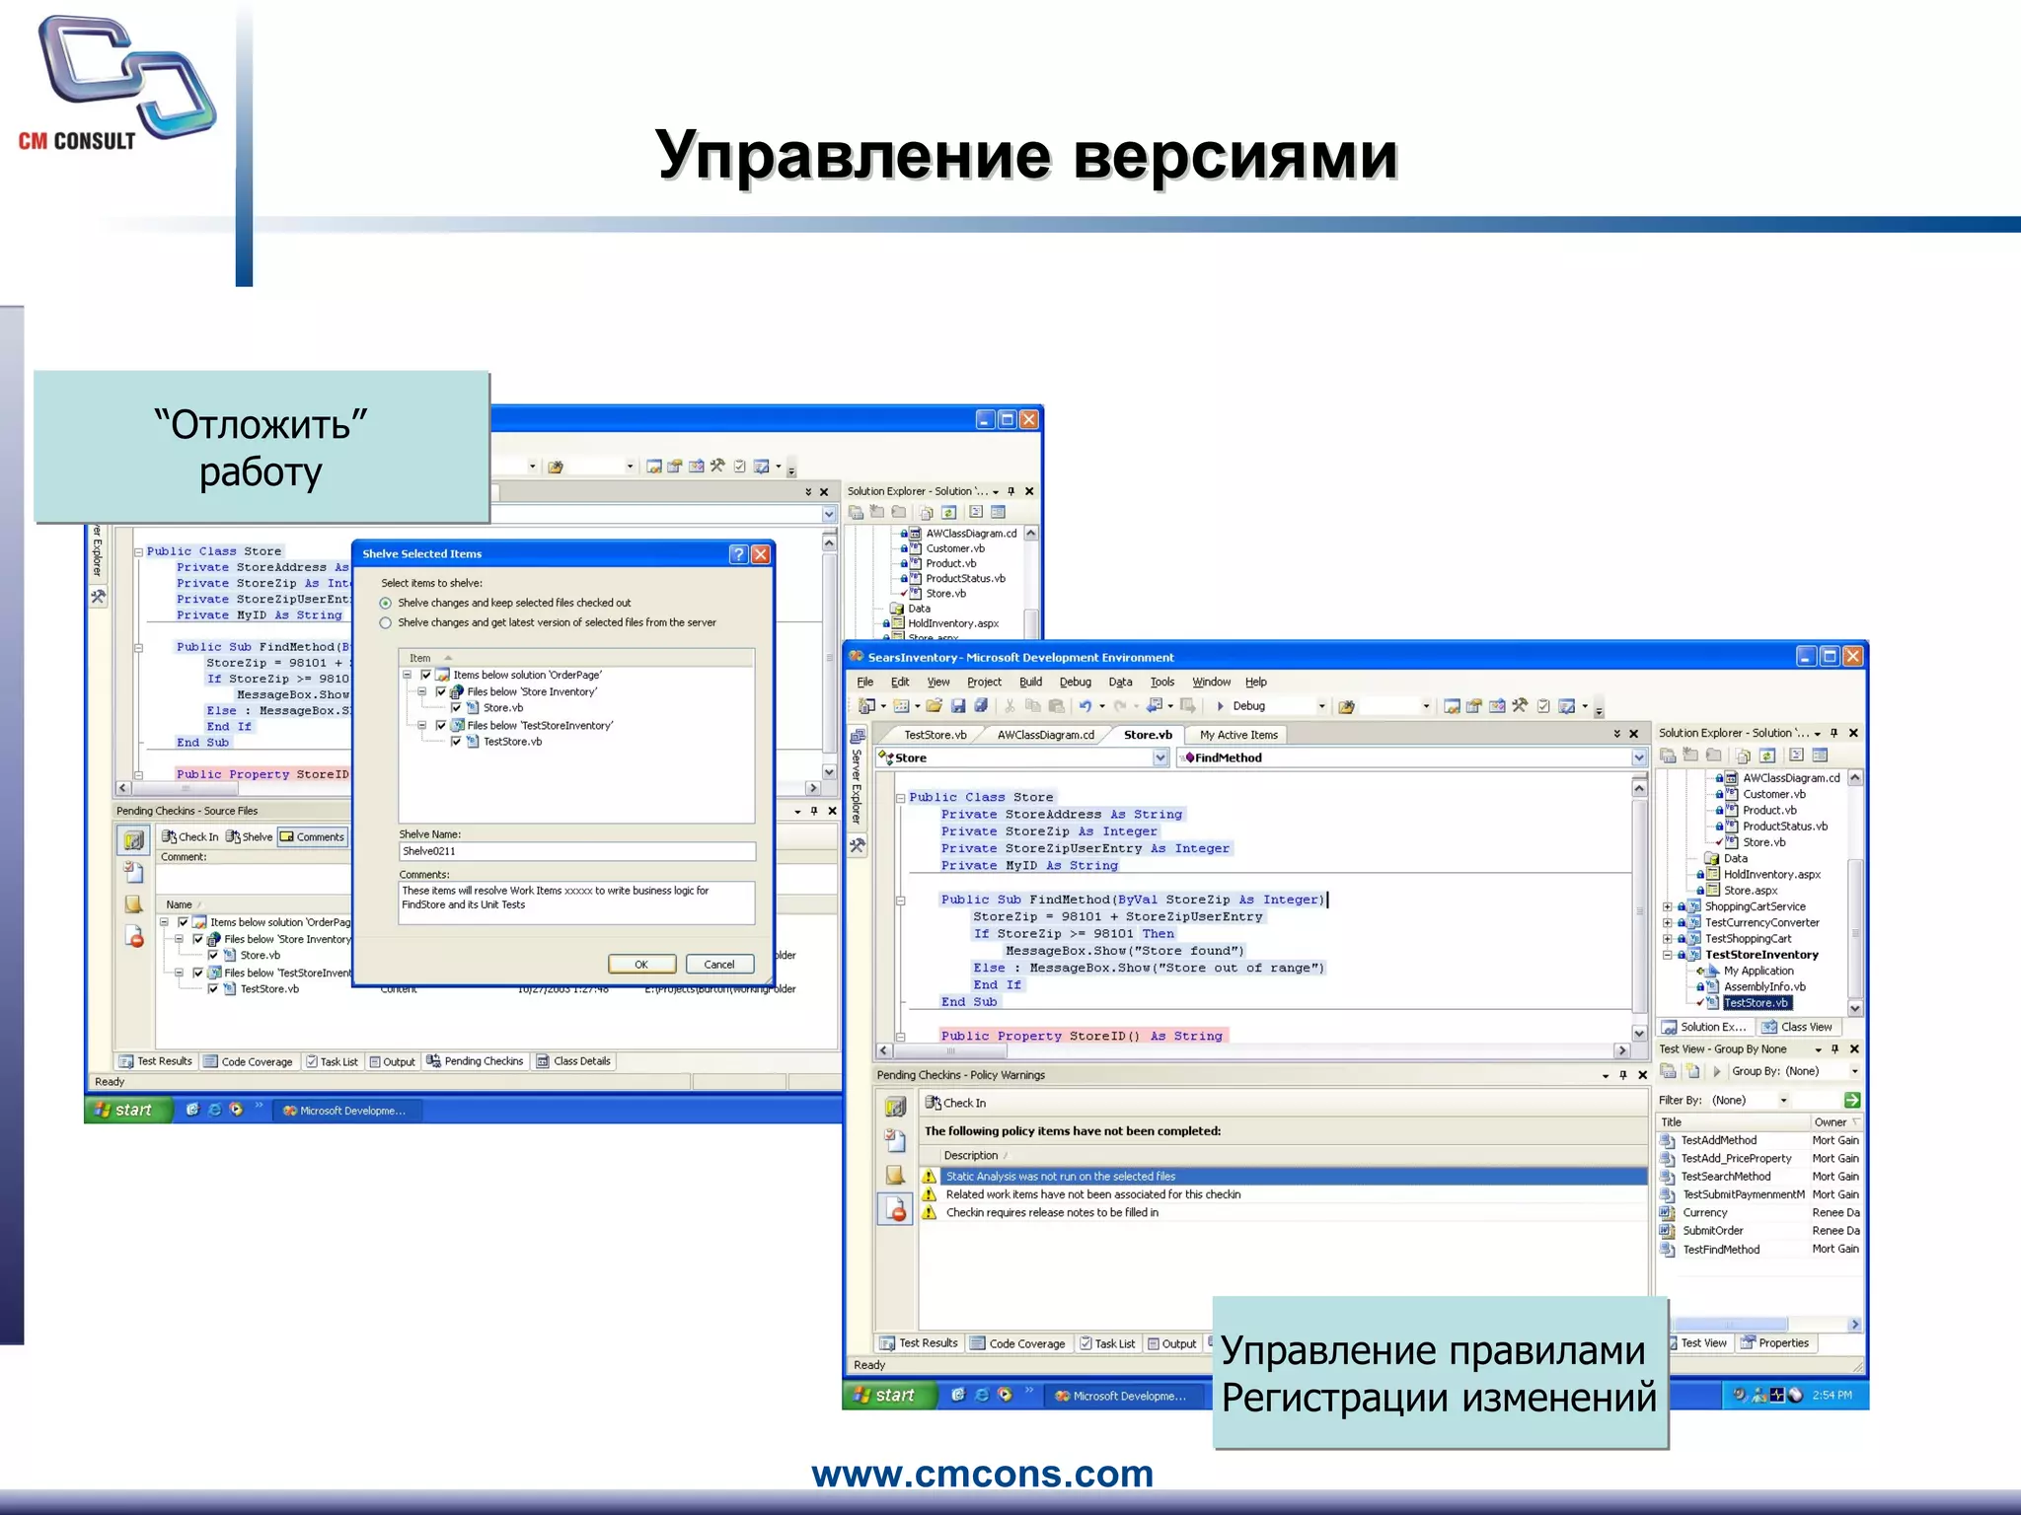Open Group By (None) dropdown in Test View

(1854, 1071)
